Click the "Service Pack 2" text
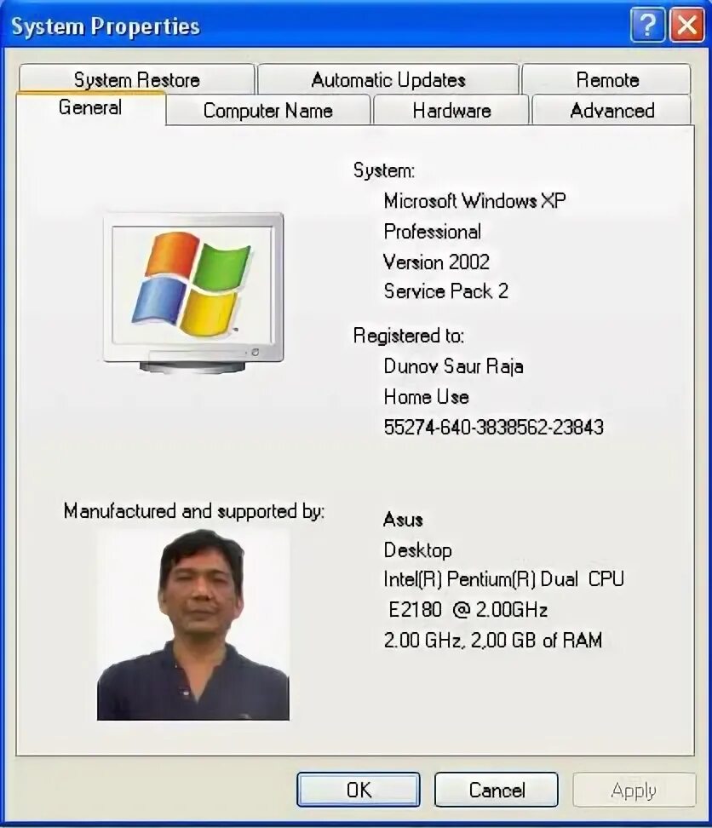 coord(446,291)
